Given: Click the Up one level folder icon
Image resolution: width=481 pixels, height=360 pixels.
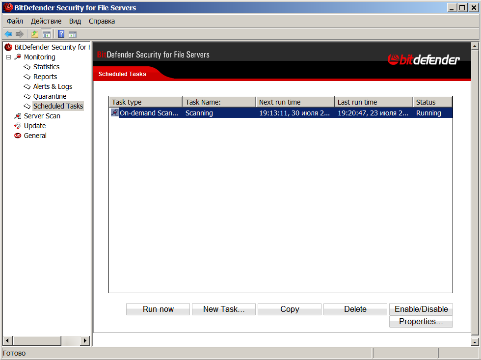Looking at the screenshot, I should point(35,34).
